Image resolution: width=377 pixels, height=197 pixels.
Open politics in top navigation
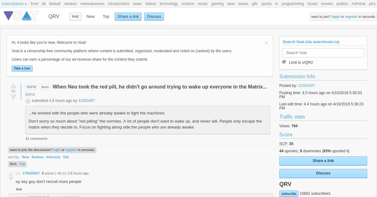click(342, 4)
